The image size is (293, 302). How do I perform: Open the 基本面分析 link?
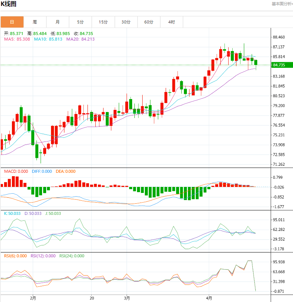click(282, 4)
